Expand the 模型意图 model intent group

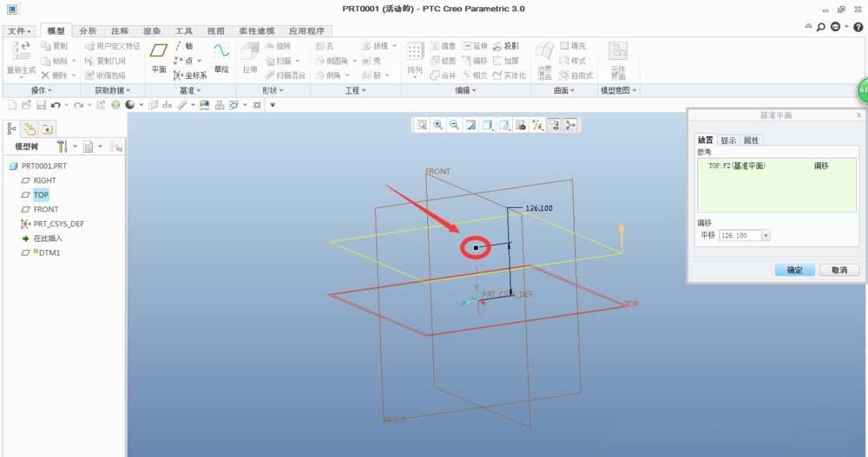pos(618,90)
